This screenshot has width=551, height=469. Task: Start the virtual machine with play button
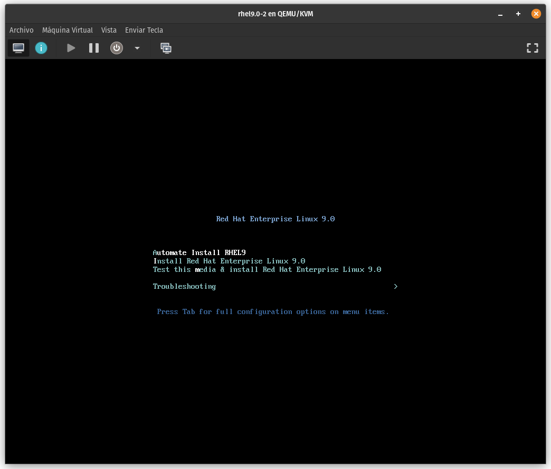[x=71, y=48]
